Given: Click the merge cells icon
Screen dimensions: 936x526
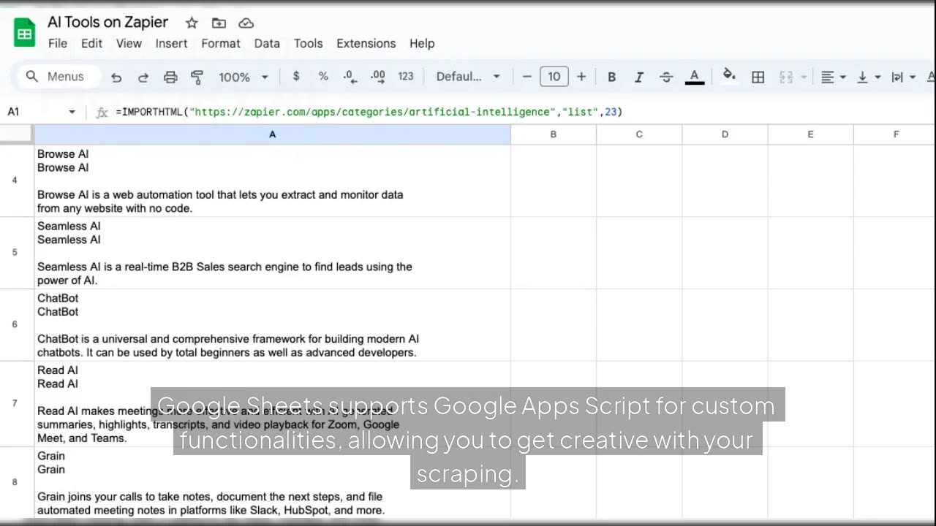Looking at the screenshot, I should click(786, 77).
